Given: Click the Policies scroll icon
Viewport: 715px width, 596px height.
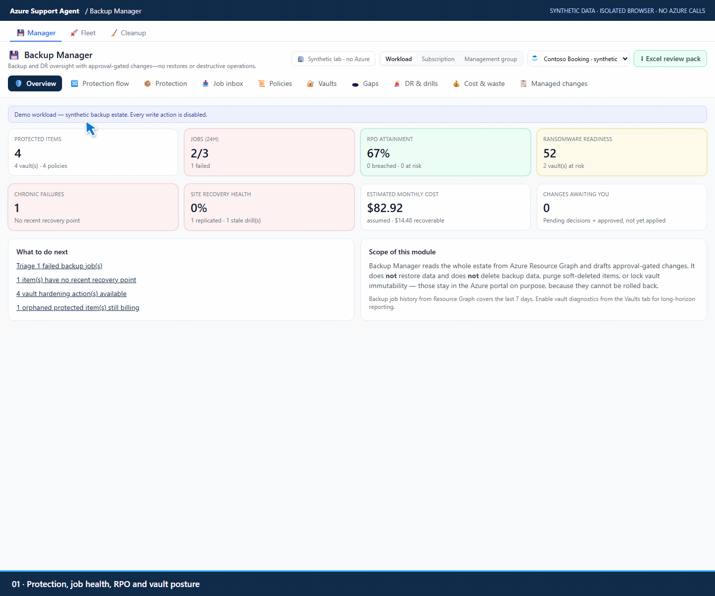Looking at the screenshot, I should pyautogui.click(x=262, y=83).
